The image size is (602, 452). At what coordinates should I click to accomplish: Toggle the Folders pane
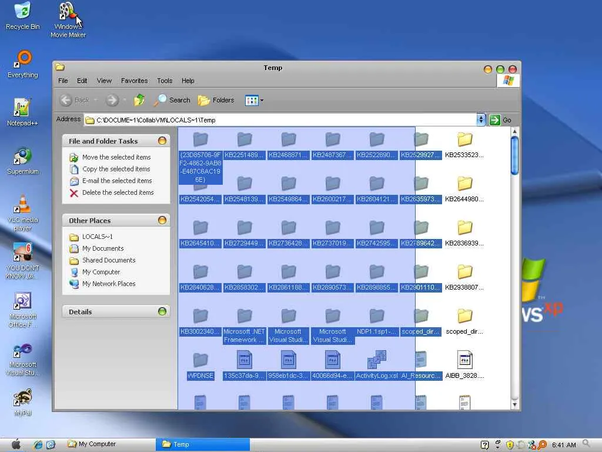pos(216,100)
